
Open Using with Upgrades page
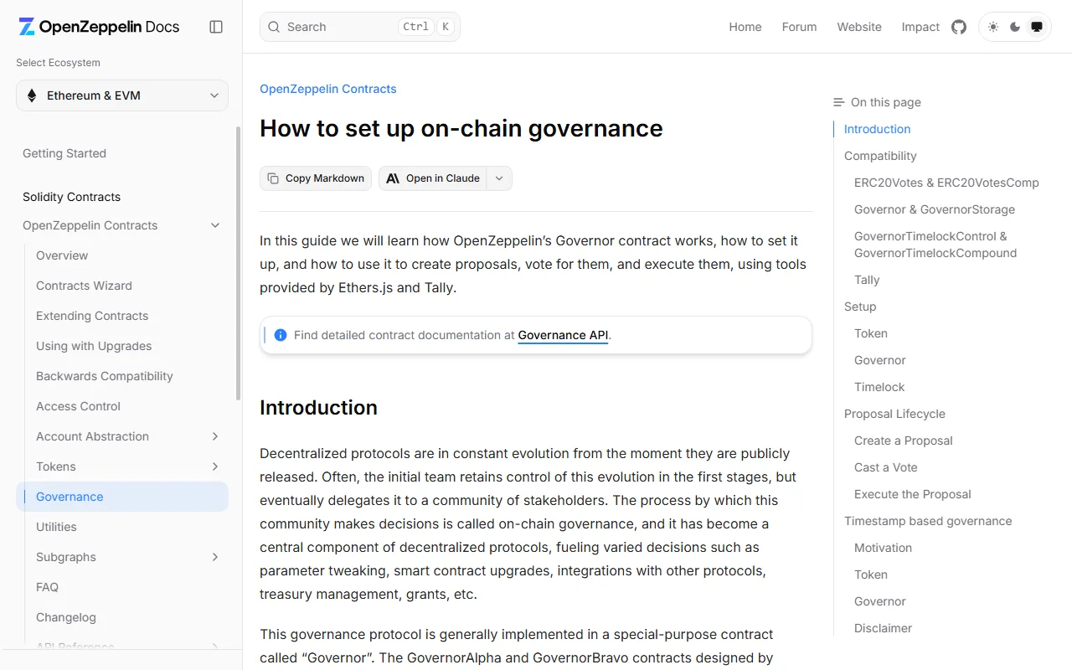94,346
